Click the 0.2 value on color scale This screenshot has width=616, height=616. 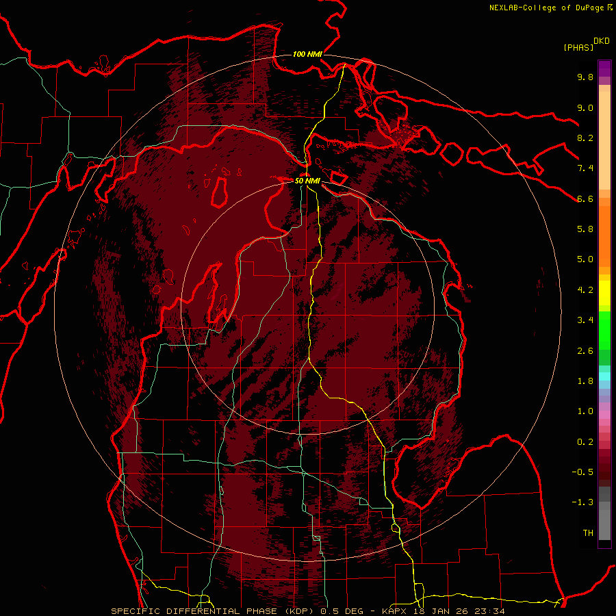pyautogui.click(x=585, y=442)
